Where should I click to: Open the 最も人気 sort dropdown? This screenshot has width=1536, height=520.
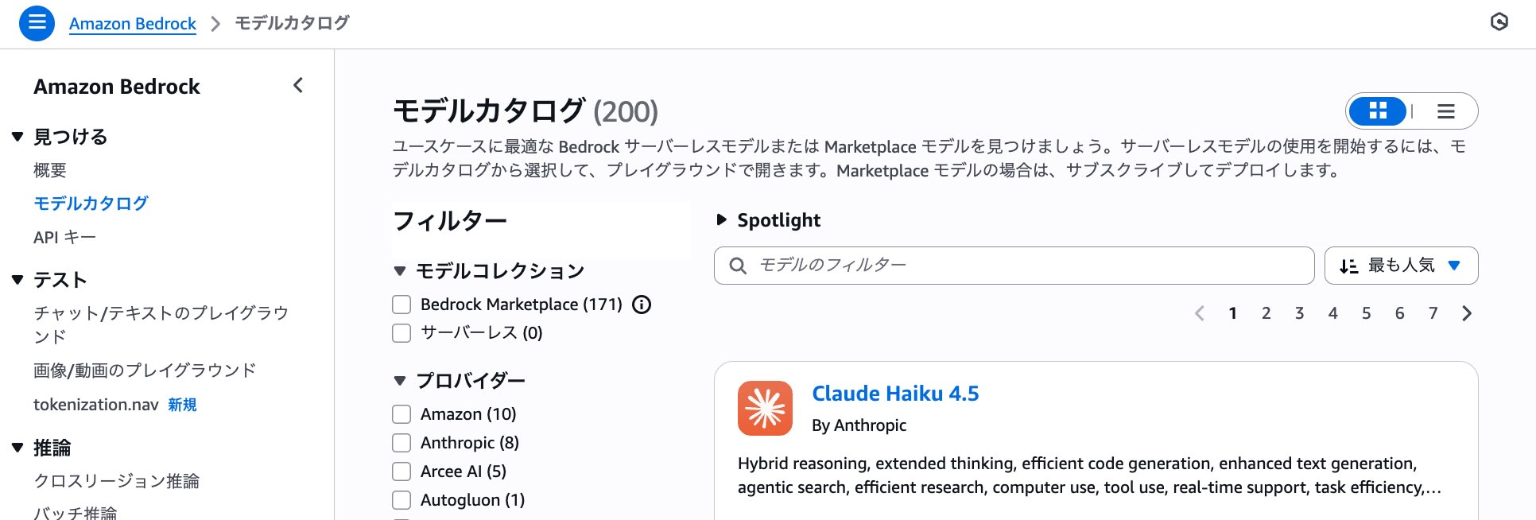tap(1401, 266)
